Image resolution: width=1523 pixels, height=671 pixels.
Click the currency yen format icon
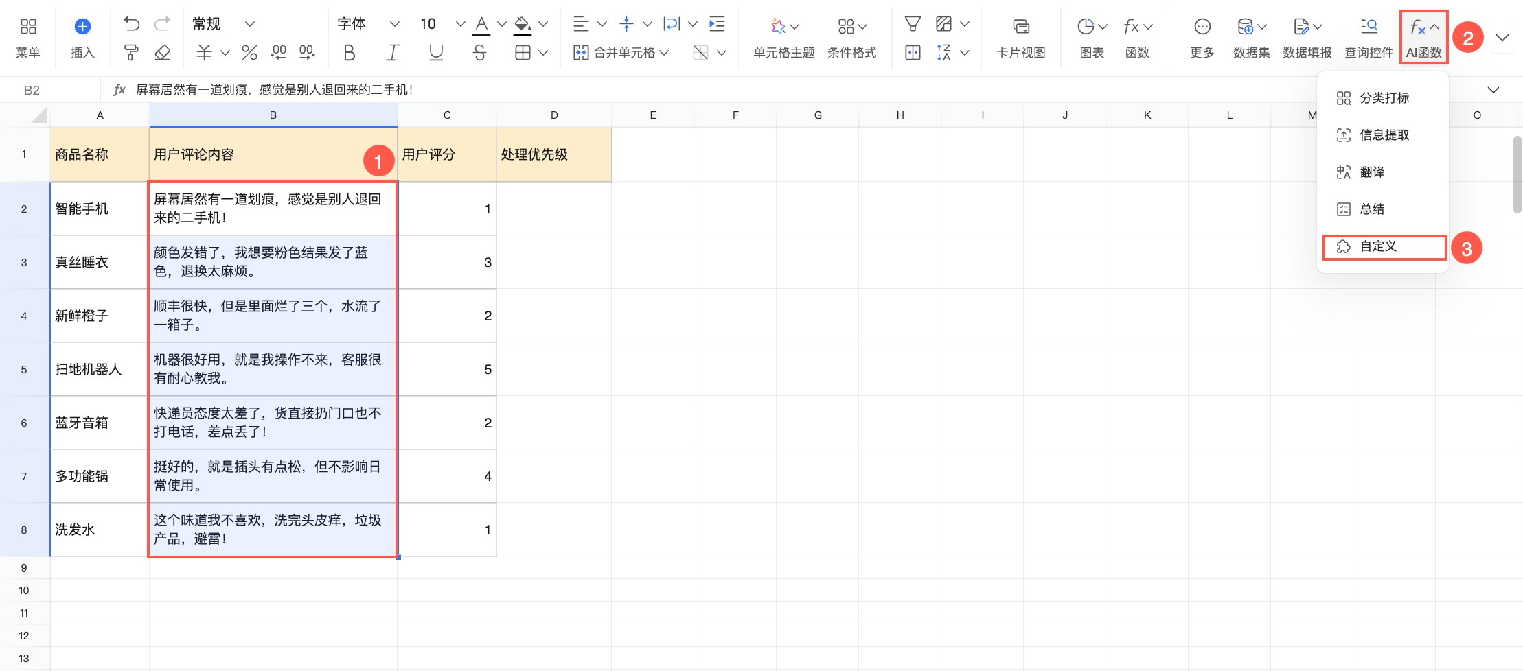coord(204,52)
